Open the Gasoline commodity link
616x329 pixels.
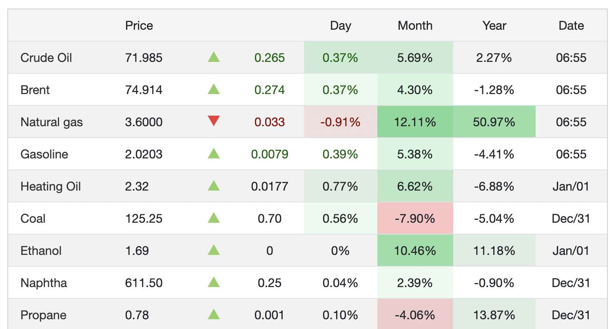point(44,154)
